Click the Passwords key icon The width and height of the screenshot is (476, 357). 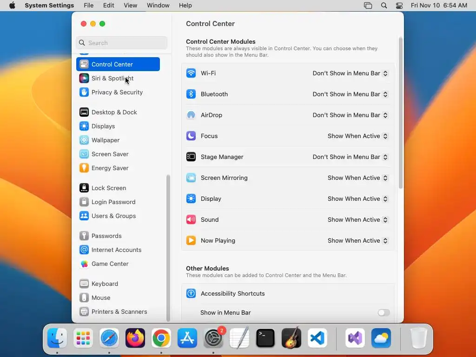84,236
